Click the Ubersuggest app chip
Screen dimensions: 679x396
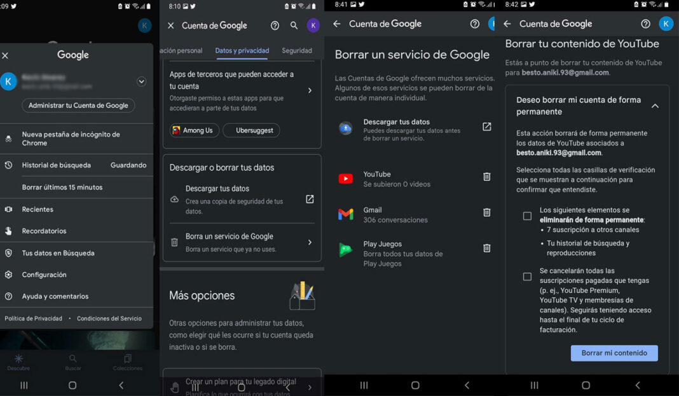coord(251,130)
